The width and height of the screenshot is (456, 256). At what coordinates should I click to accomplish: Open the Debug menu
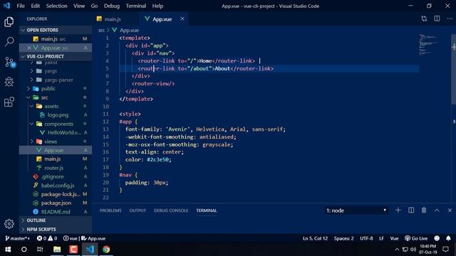point(112,6)
